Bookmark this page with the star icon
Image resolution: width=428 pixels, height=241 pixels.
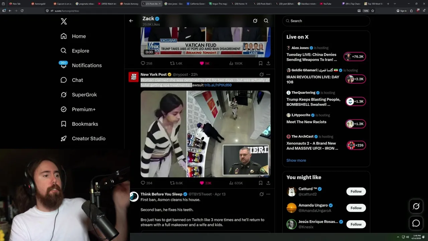click(372, 11)
